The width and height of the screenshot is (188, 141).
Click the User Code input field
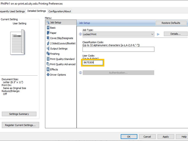coord(93,63)
